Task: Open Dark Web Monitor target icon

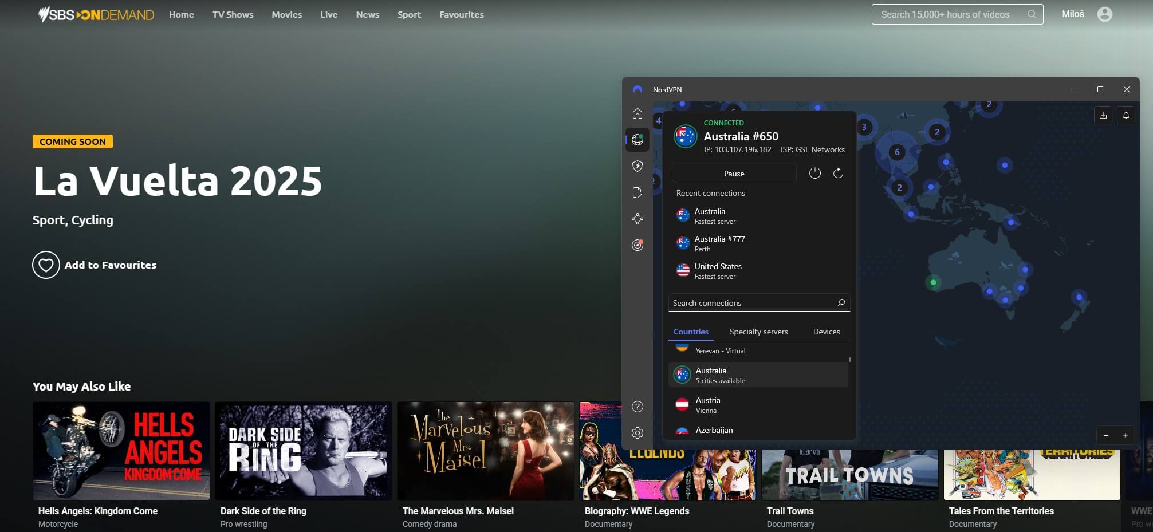Action: tap(638, 245)
